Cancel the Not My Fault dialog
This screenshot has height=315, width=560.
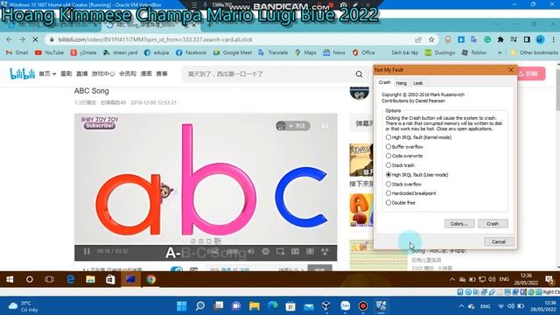pos(499,241)
